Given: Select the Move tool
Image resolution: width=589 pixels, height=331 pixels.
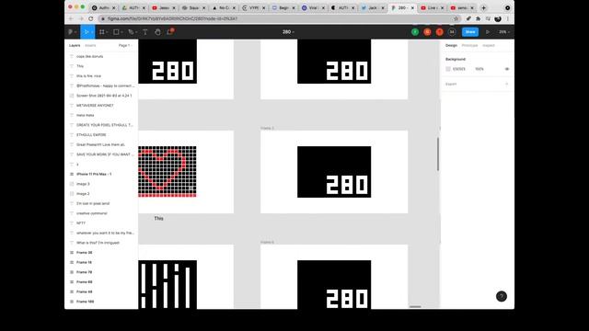Looking at the screenshot, I should (x=86, y=32).
